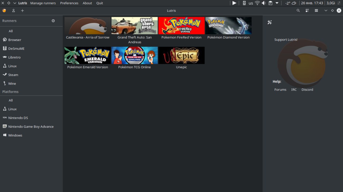The width and height of the screenshot is (343, 192).
Task: Click Quit in the menu bar
Action: coord(100,3)
